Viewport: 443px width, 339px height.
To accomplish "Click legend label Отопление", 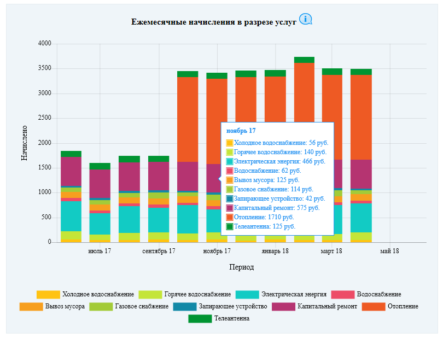I will click(x=403, y=307).
